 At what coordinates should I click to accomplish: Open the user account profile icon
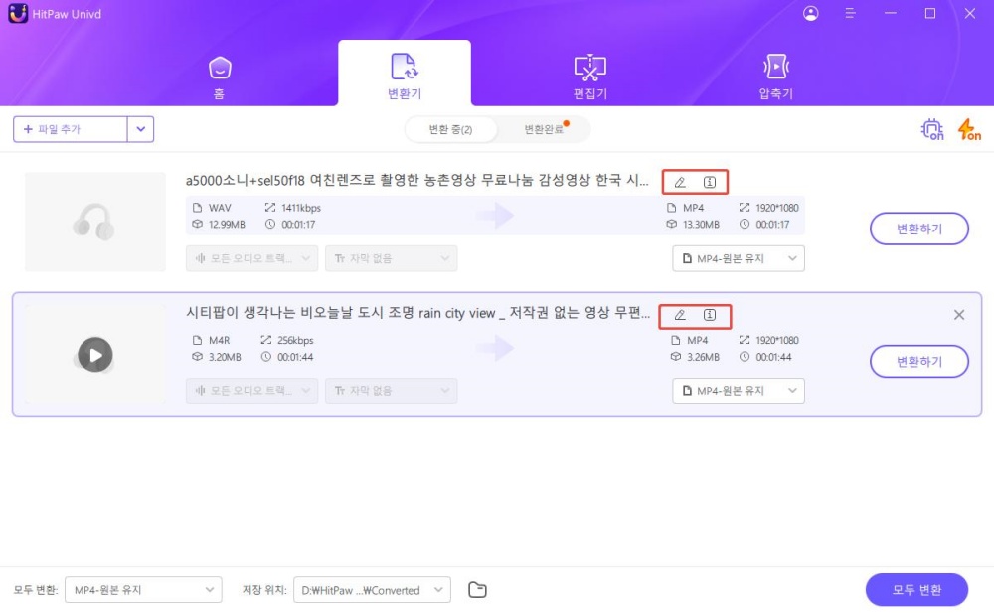(811, 13)
